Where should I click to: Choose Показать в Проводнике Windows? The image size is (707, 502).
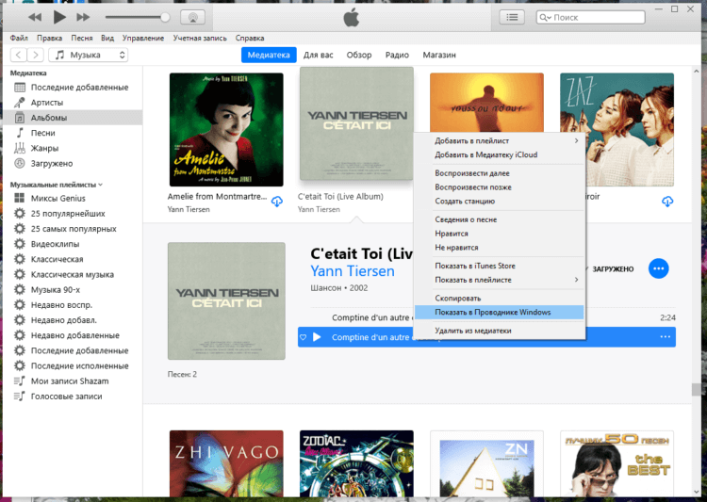pos(499,313)
